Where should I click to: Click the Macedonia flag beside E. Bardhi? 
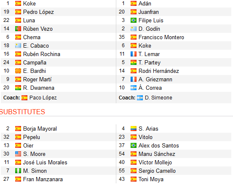(18, 71)
